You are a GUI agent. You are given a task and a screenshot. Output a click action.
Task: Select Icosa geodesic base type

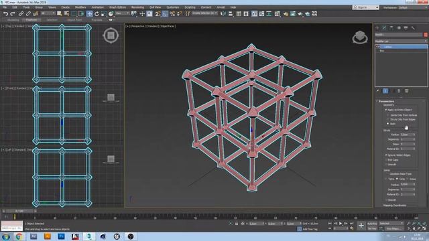pyautogui.click(x=408, y=179)
